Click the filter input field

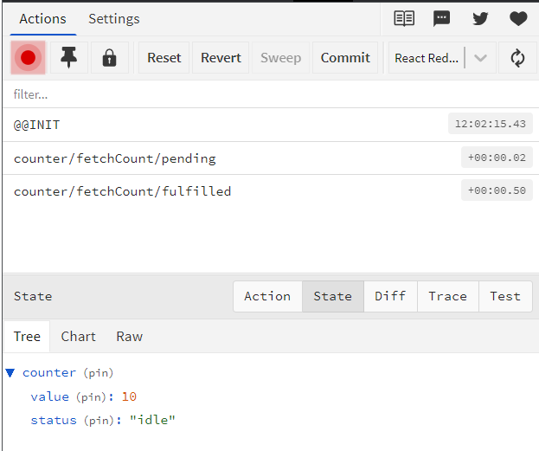pos(271,94)
